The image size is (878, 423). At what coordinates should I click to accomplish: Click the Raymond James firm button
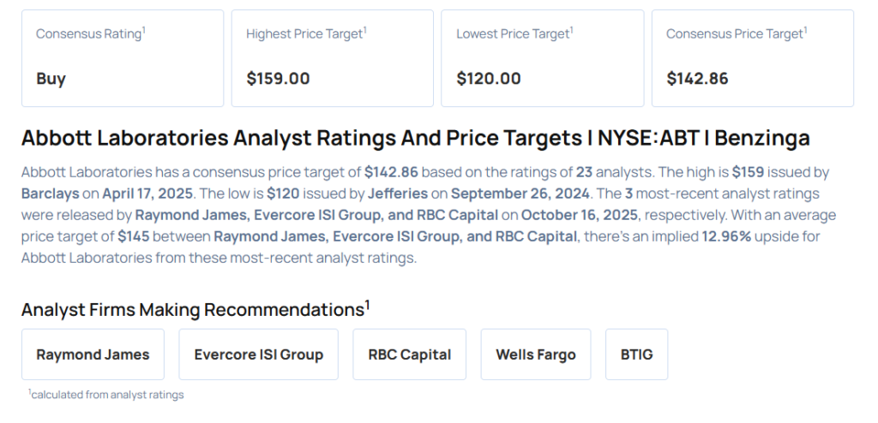93,354
